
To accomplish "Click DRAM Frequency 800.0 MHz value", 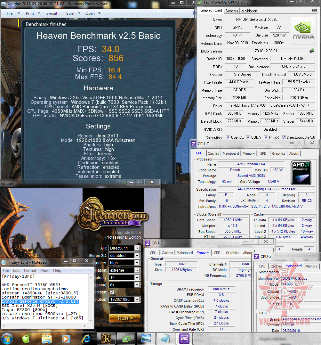I will pyautogui.click(x=221, y=289).
